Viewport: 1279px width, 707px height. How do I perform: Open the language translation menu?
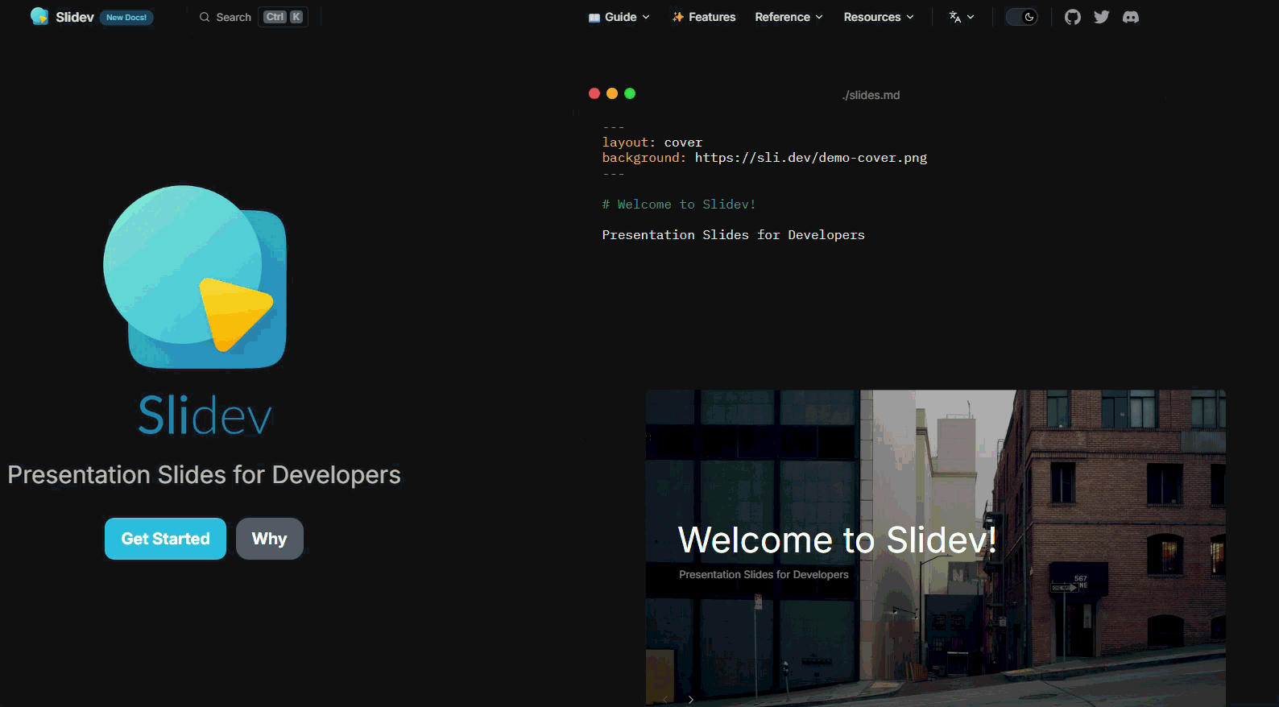(x=961, y=17)
